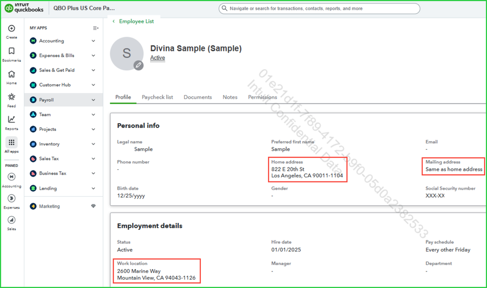The width and height of the screenshot is (487, 288).
Task: Collapse the My Apps menu icon
Action: [x=96, y=28]
